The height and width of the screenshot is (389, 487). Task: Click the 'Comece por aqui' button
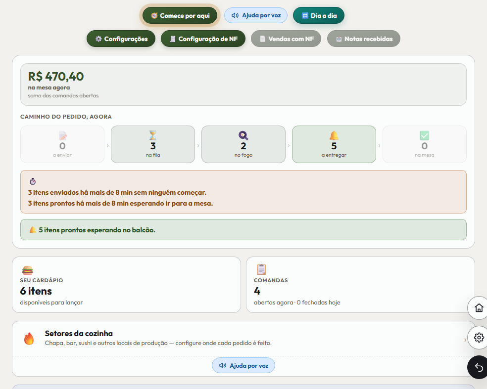tap(180, 15)
